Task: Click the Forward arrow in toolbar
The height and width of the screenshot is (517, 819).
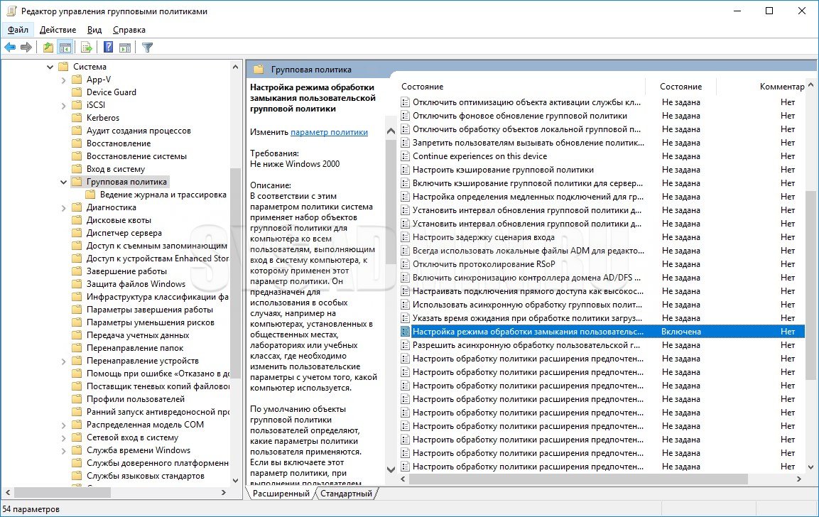Action: coord(26,48)
